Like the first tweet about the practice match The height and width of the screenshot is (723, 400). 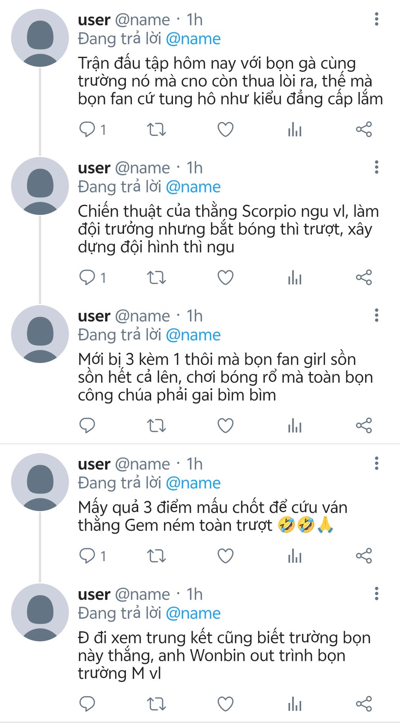226,130
